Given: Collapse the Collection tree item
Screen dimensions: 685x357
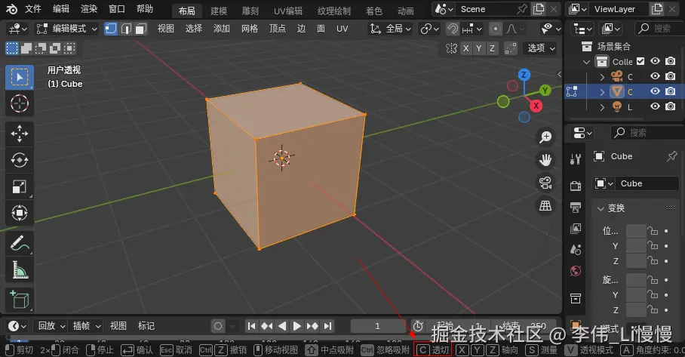Looking at the screenshot, I should coord(587,62).
